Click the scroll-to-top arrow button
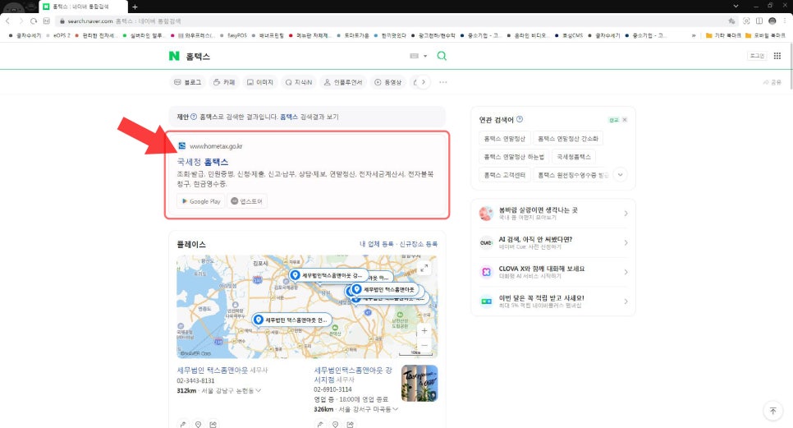Screen dimensions: 793x428 tap(772, 411)
